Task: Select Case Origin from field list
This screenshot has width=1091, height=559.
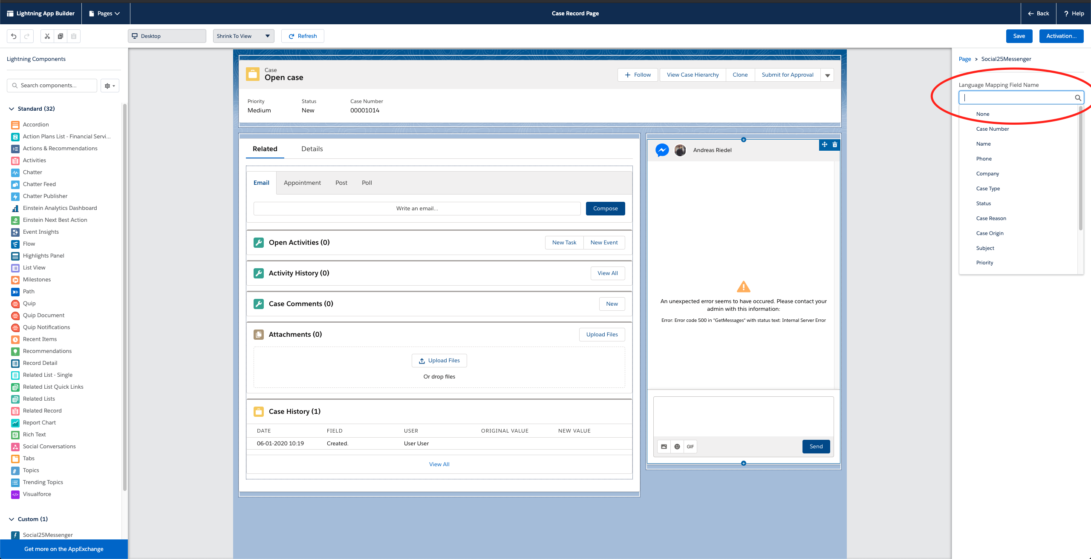Action: [990, 233]
